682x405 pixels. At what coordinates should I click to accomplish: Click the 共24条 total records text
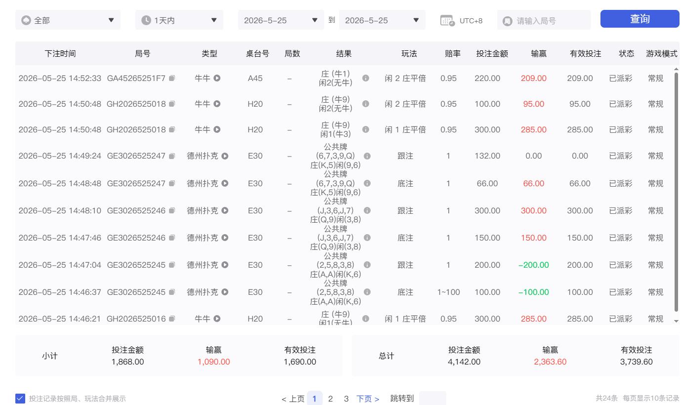pyautogui.click(x=606, y=398)
